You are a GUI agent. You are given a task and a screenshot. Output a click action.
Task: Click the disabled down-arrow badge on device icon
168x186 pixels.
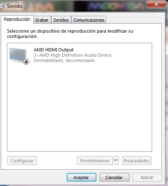(x=26, y=62)
